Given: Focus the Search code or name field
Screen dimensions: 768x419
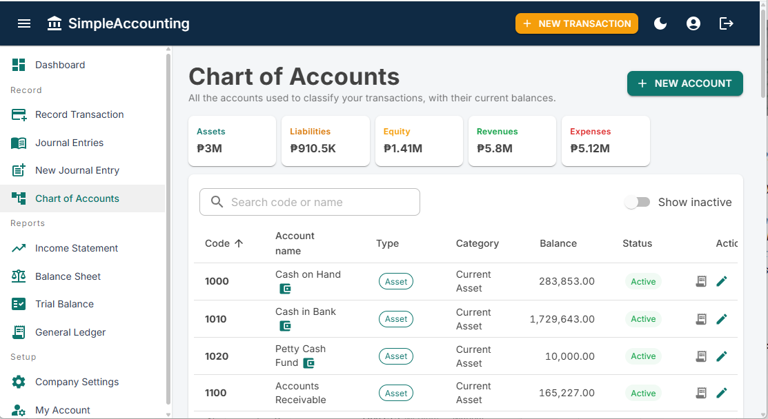Looking at the screenshot, I should click(x=310, y=202).
